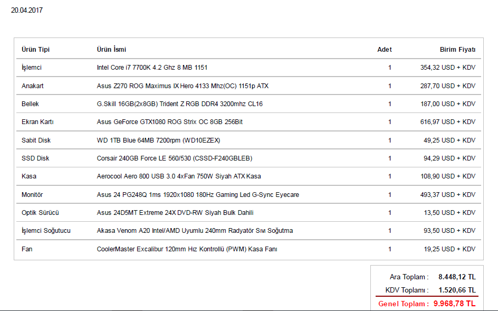
Task: Select WD 1TB Blue 64MB product name
Action: pos(158,140)
